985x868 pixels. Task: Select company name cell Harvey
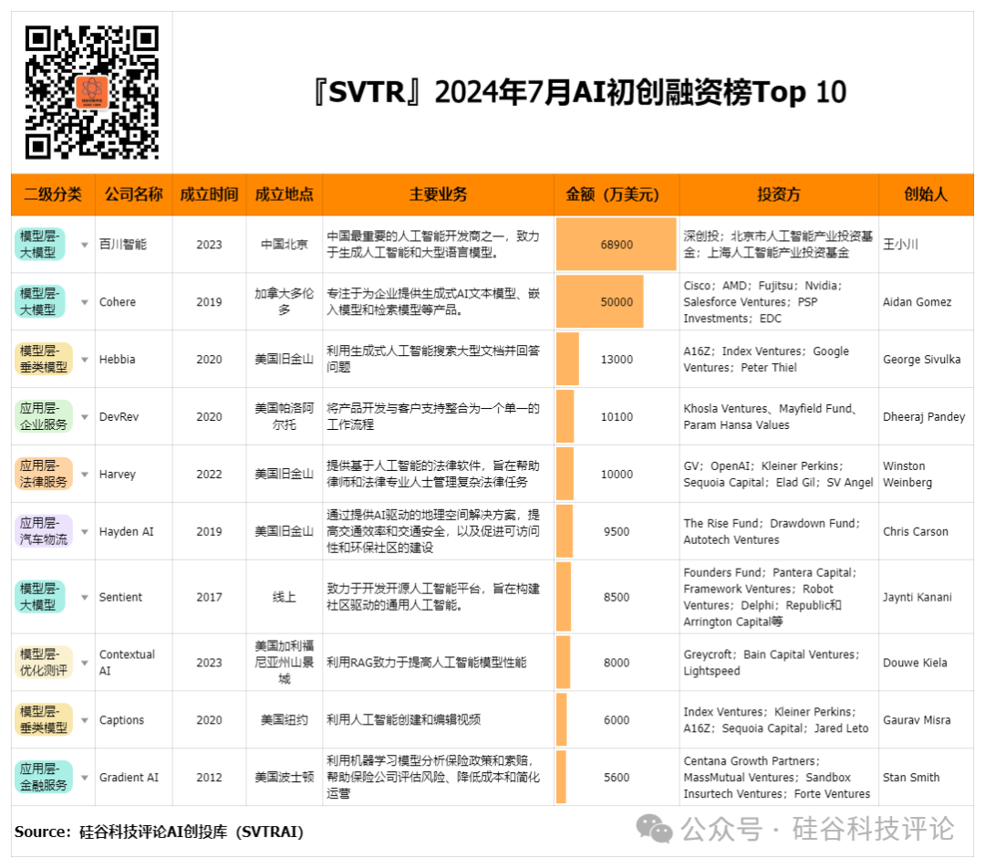[x=134, y=474]
